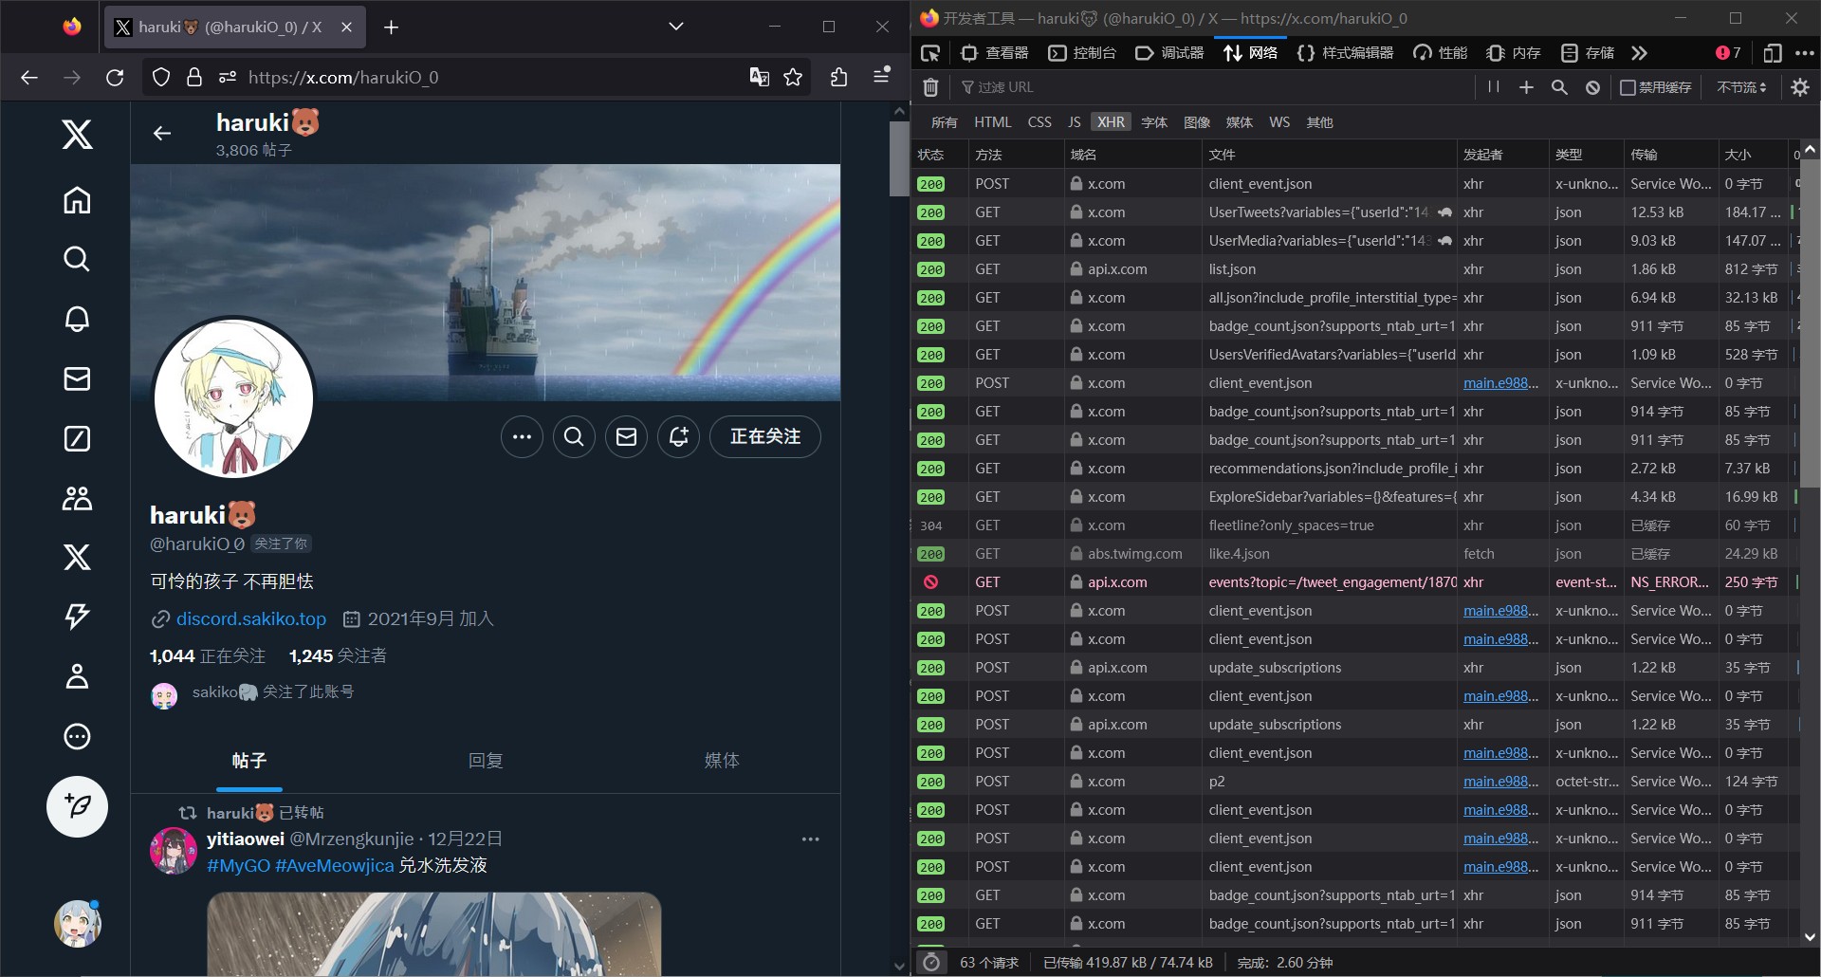Click the 正在关注 following button
Viewport: 1821px width, 977px height.
(x=764, y=436)
